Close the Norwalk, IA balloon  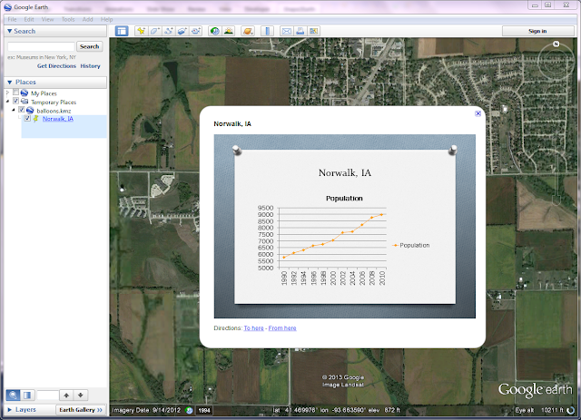pyautogui.click(x=478, y=113)
